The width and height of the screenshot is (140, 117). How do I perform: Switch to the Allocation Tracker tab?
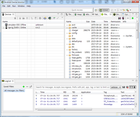tap(87, 14)
